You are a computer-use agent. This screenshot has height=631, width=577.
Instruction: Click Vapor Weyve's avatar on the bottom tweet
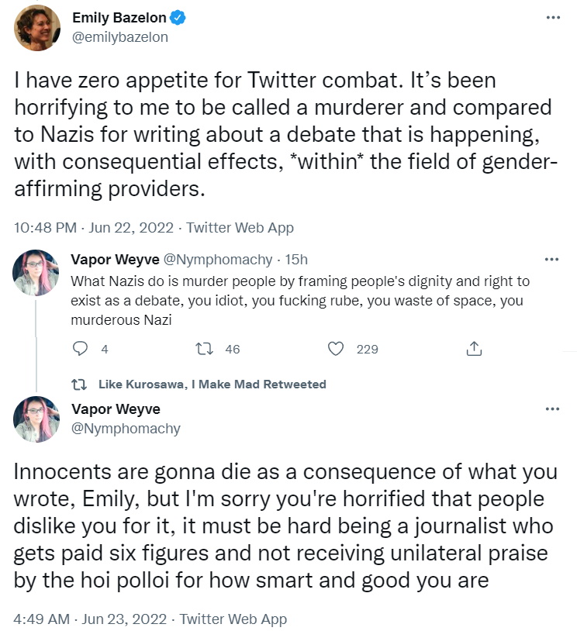[37, 419]
